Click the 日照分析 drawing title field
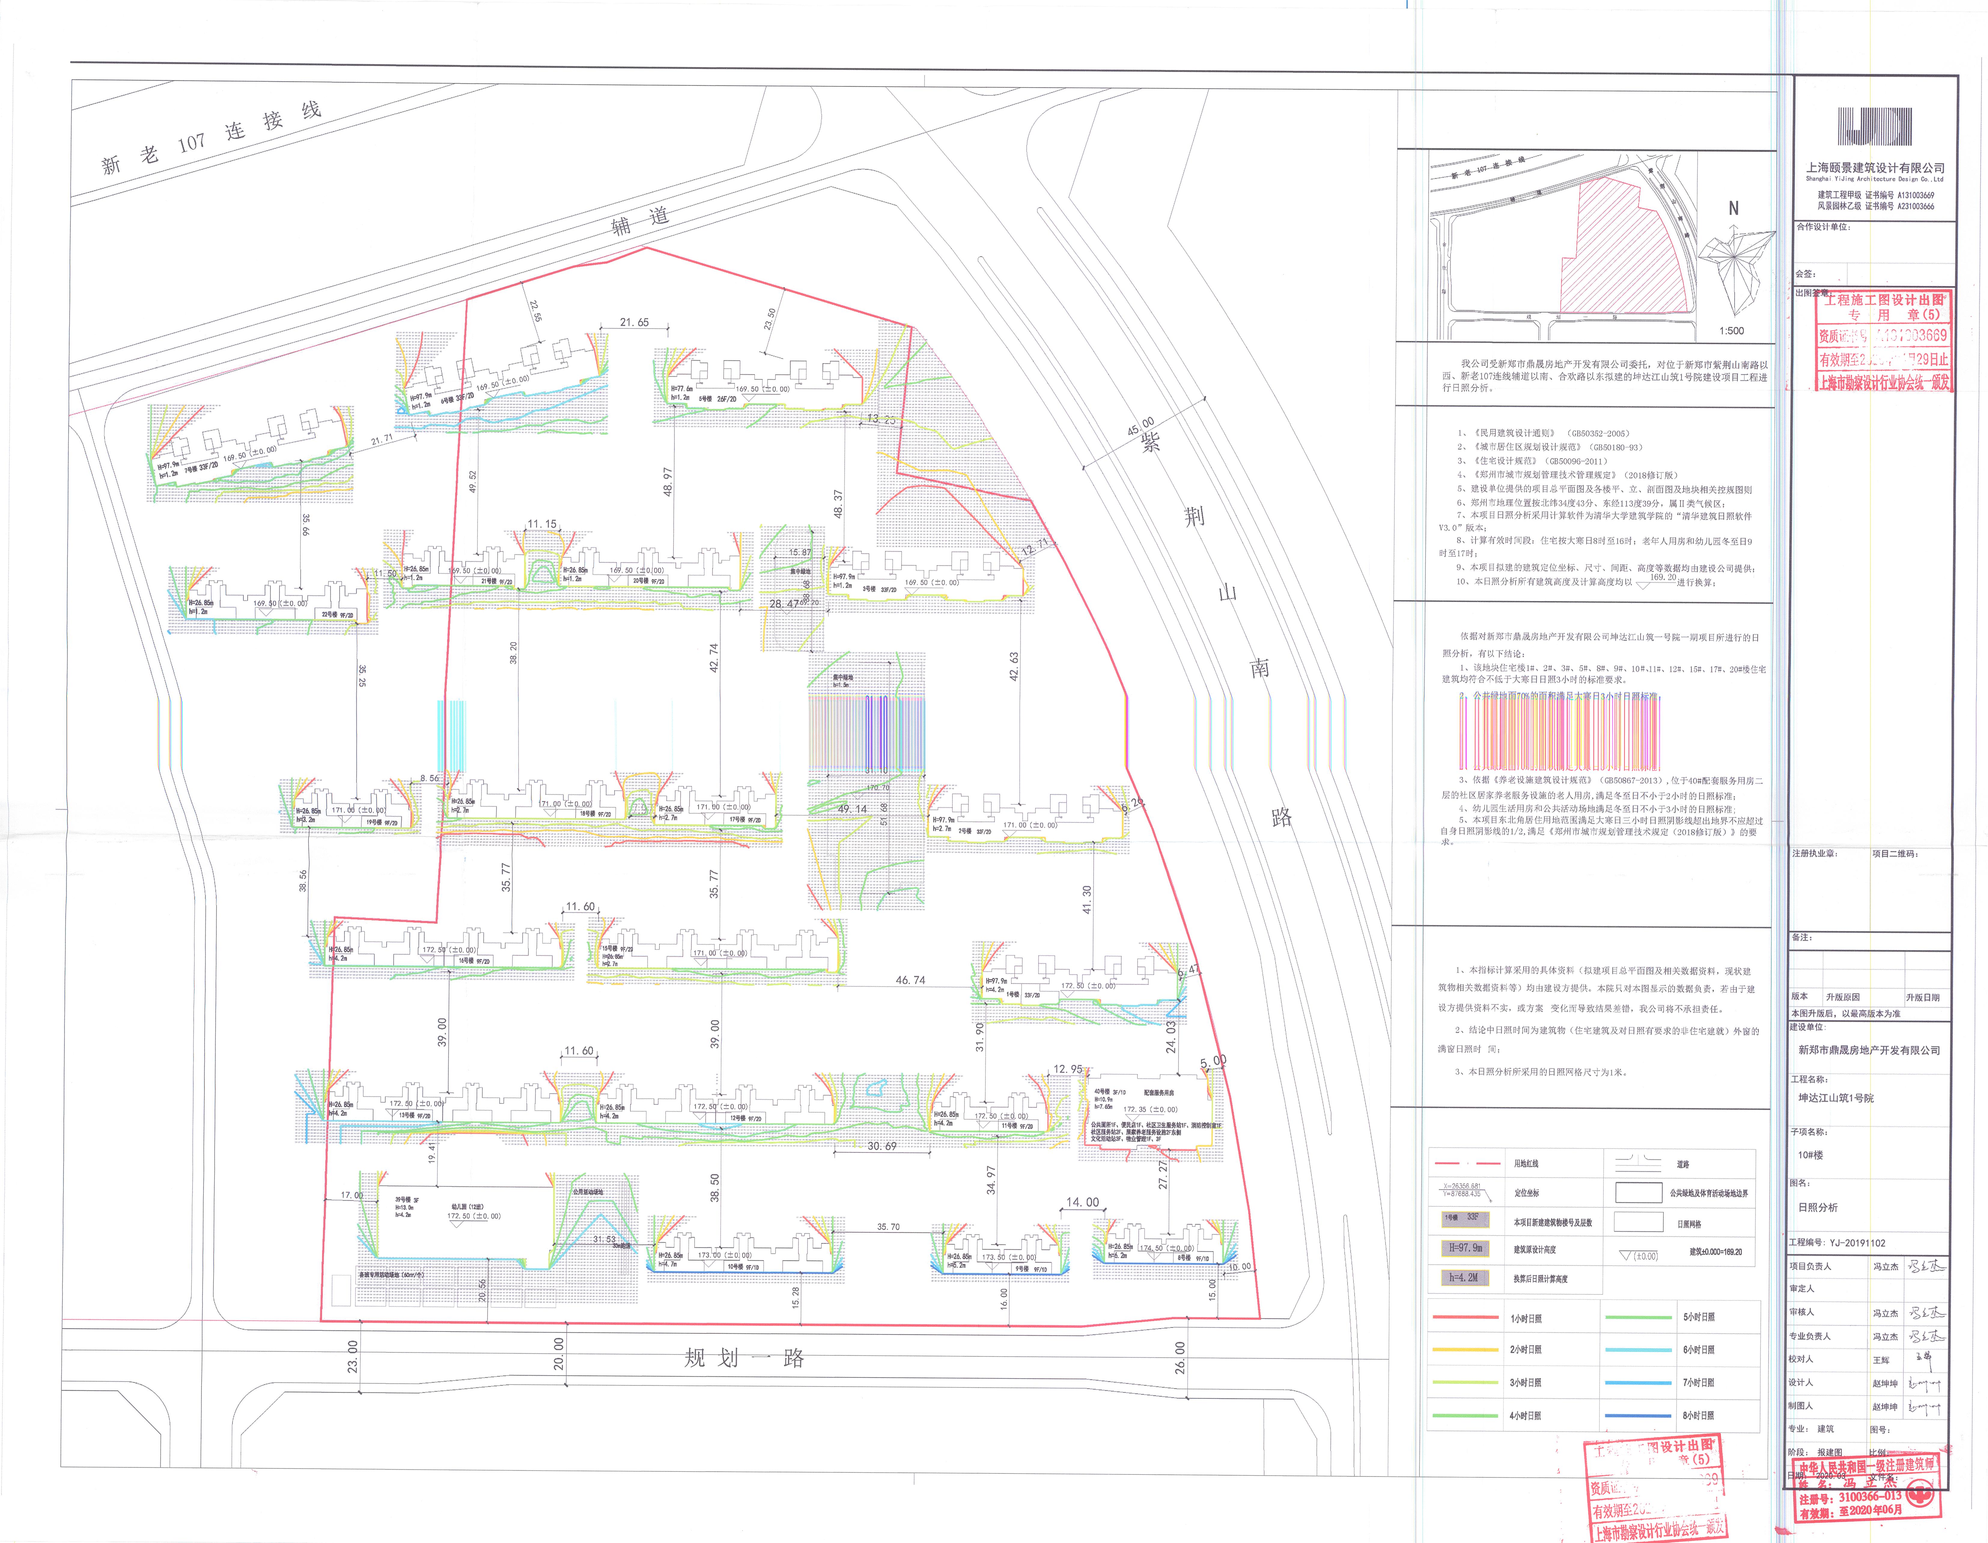Screen dimensions: 1988x1543 coord(1818,1207)
